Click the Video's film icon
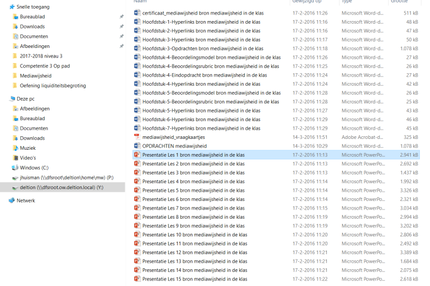The height and width of the screenshot is (286, 430). click(x=16, y=158)
